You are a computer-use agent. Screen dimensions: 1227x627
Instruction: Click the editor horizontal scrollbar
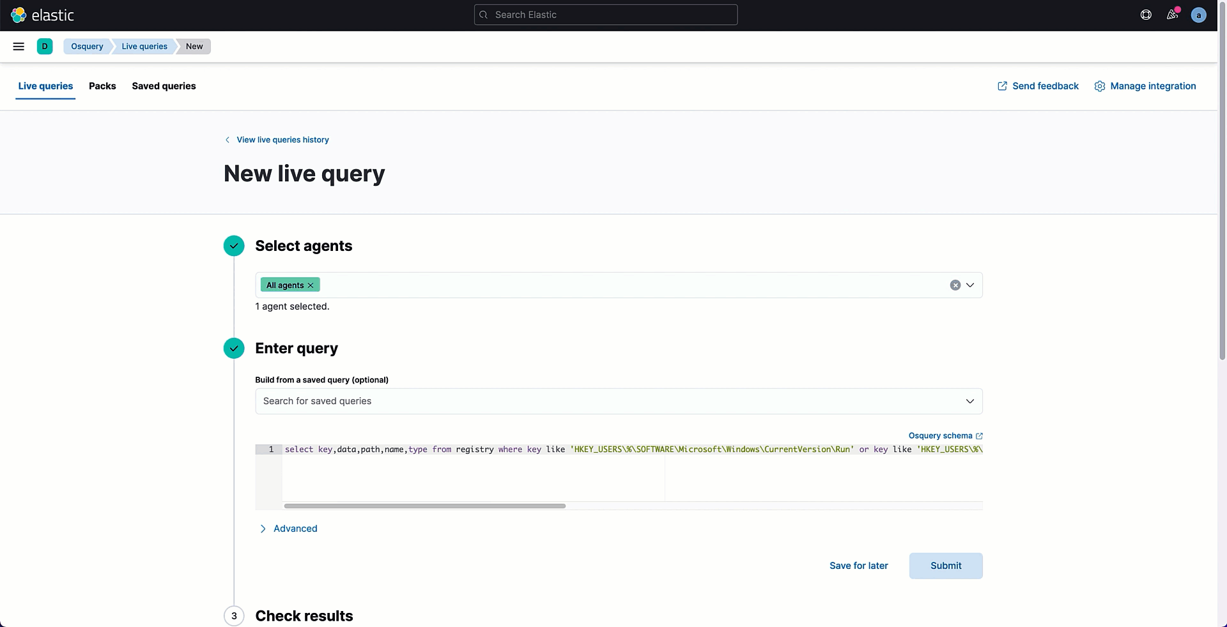pyautogui.click(x=425, y=506)
